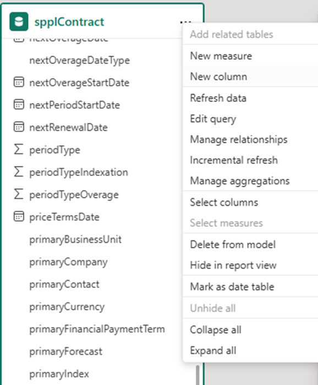
Task: Click the sigma icon beside periodTypeIndexation
Action: tap(19, 172)
